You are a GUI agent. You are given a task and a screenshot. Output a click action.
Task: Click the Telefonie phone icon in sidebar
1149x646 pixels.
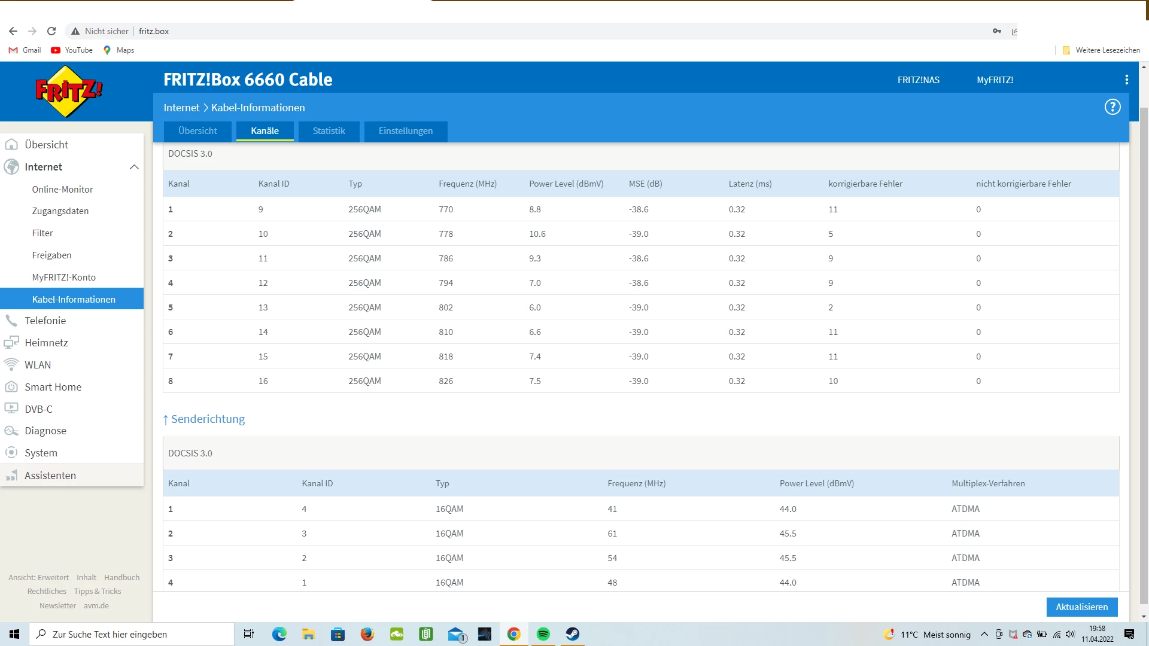(x=11, y=321)
